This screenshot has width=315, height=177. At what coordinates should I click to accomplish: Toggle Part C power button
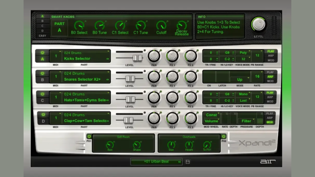[x=42, y=94]
